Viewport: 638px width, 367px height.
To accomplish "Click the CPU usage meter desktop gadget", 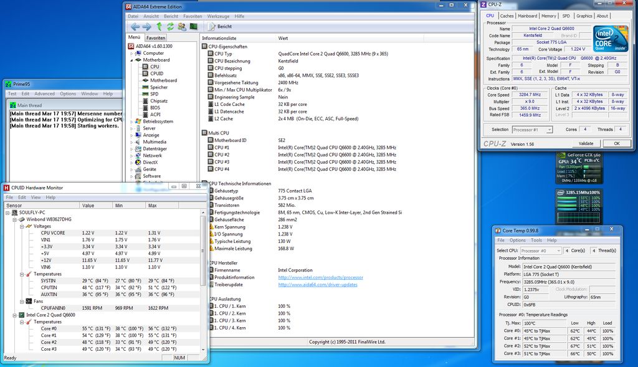I will coord(579,206).
